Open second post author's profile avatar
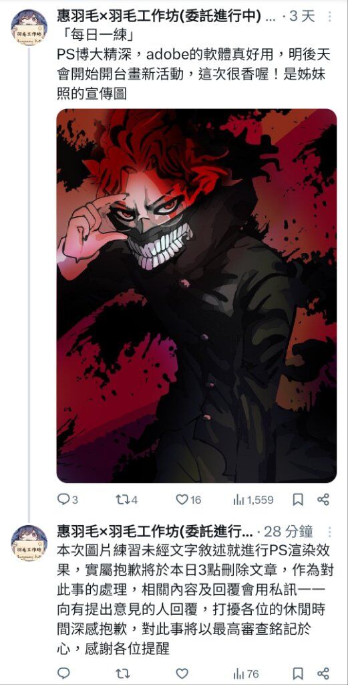 coord(29,543)
